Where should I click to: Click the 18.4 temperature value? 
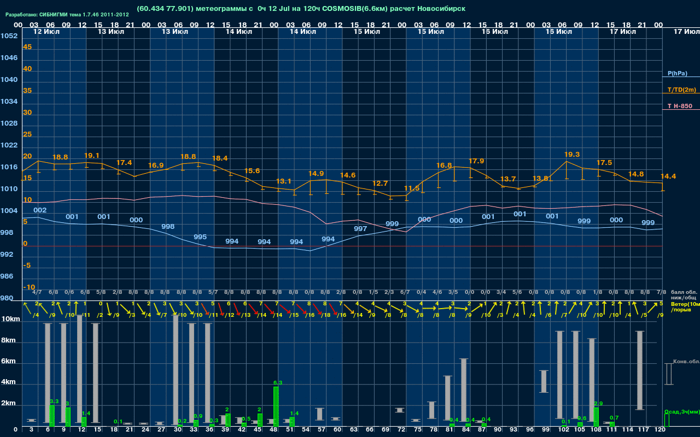pos(220,158)
